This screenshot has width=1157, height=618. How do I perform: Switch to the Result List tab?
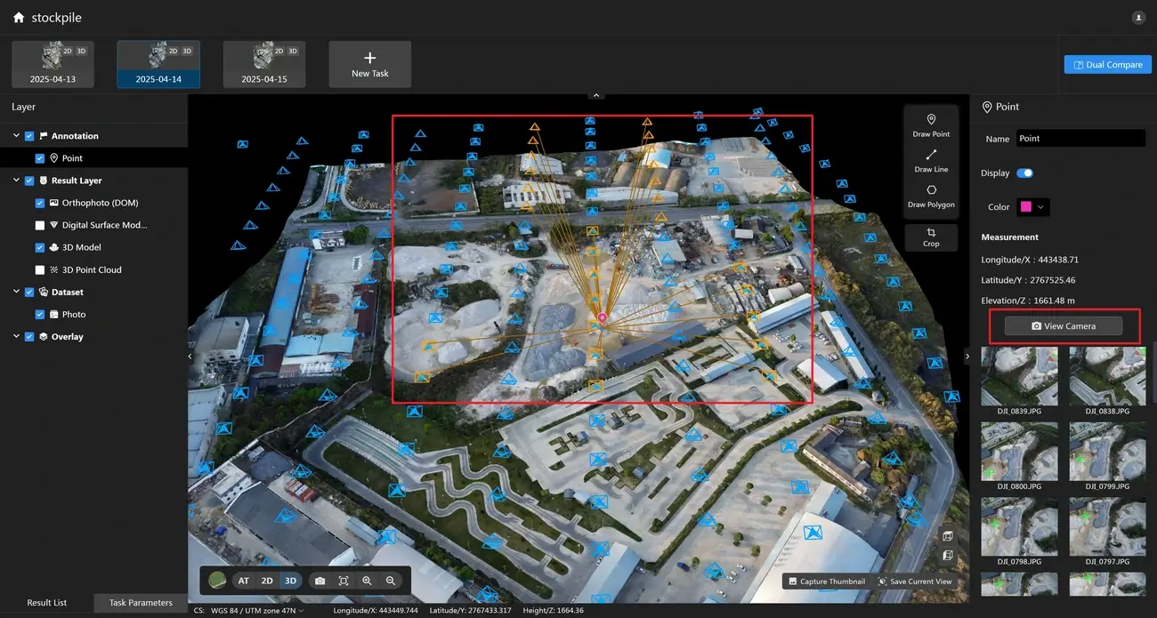click(47, 603)
